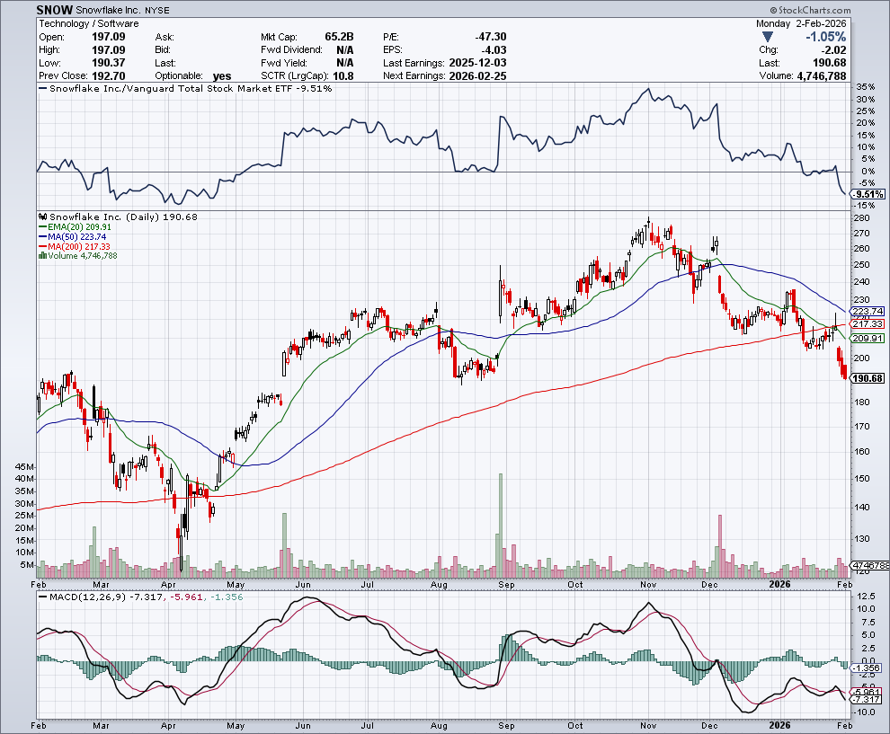Click the 'Bid:' label
The height and width of the screenshot is (734, 890).
(x=163, y=50)
